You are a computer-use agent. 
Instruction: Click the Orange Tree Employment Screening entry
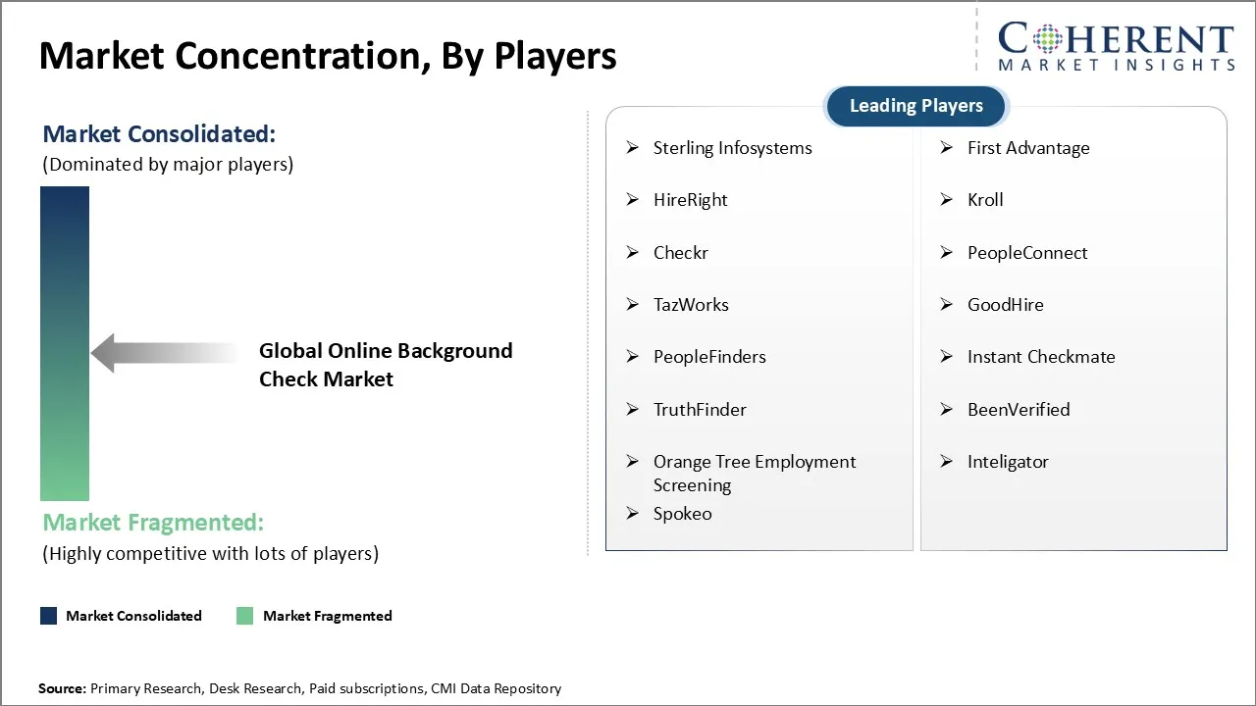tap(754, 474)
